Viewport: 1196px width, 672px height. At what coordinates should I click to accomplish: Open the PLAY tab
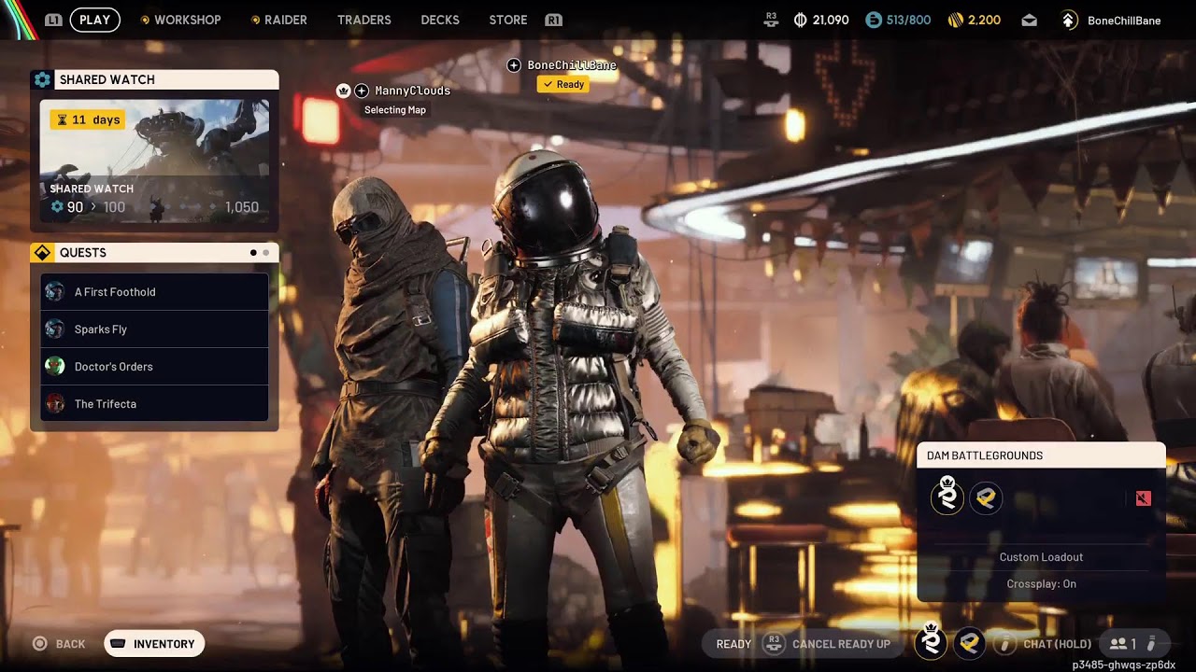[94, 20]
